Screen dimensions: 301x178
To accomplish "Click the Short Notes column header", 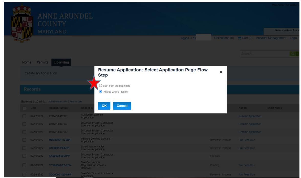I will tap(274, 108).
